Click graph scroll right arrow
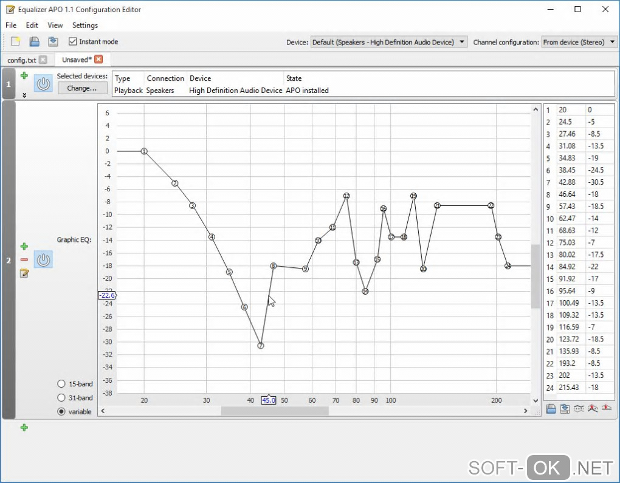 click(x=526, y=411)
